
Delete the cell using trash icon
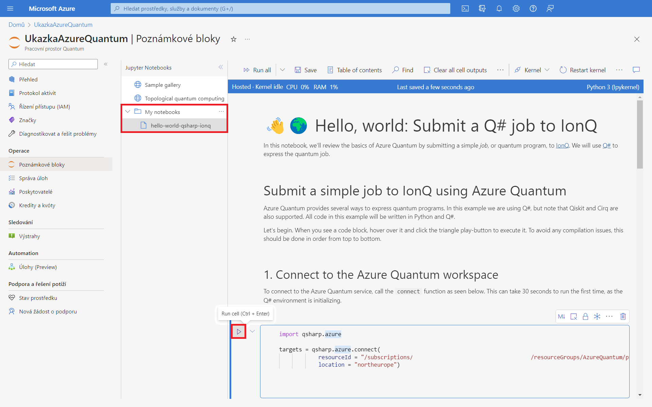[x=623, y=316]
